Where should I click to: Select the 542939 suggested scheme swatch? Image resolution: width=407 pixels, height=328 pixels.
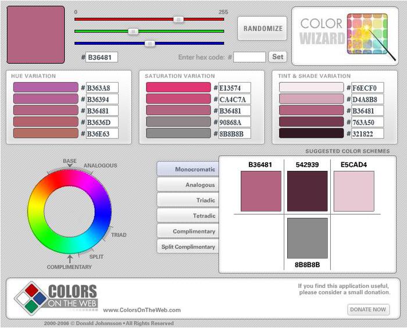click(x=307, y=191)
